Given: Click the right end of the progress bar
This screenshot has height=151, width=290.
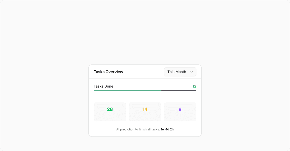Looking at the screenshot, I should pyautogui.click(x=196, y=91).
